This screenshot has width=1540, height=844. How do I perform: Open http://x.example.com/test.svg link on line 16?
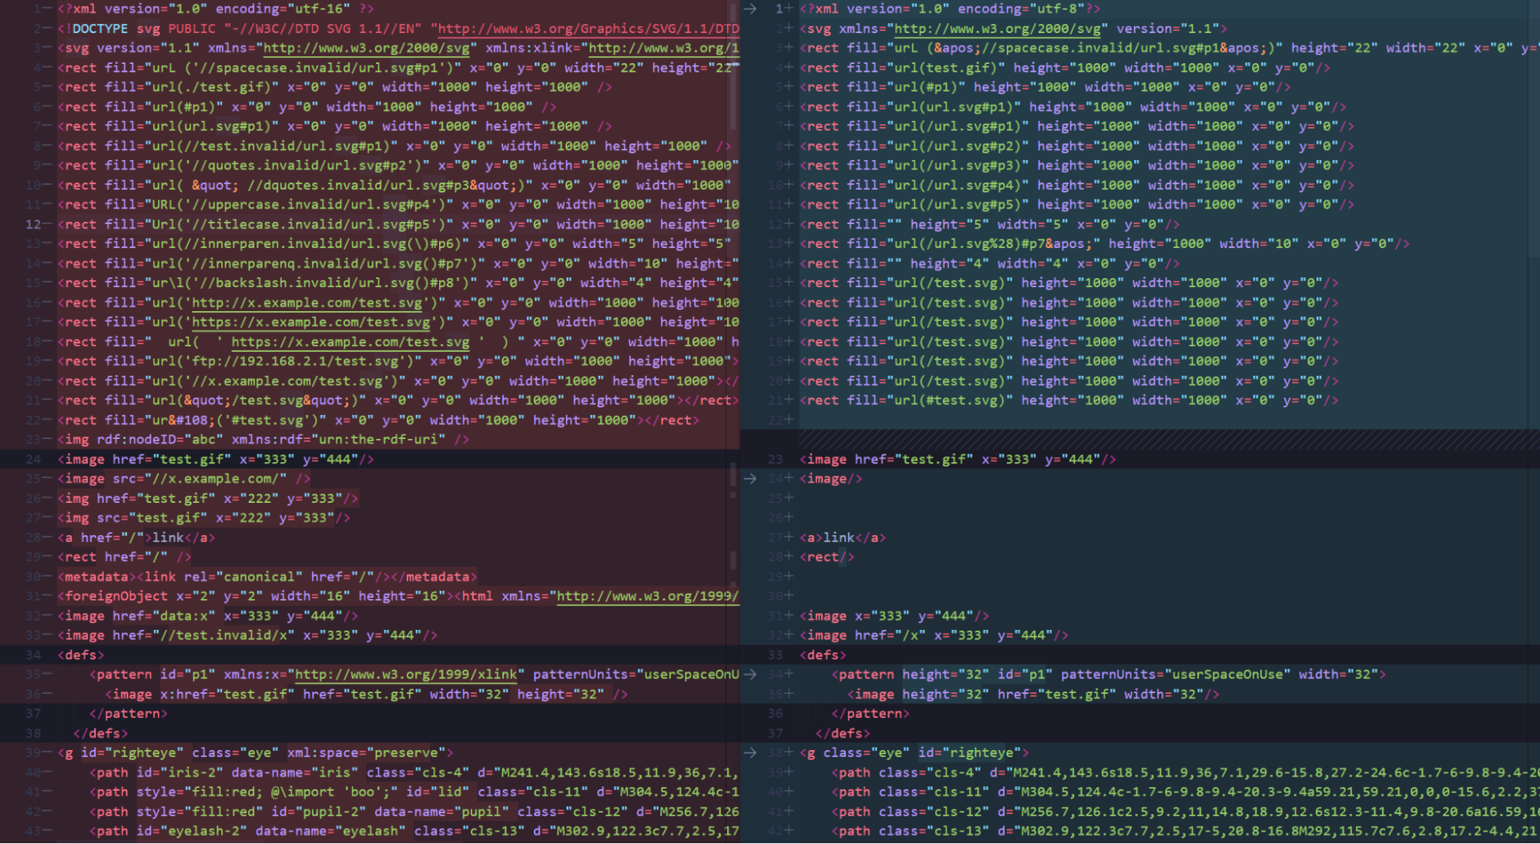pos(307,303)
